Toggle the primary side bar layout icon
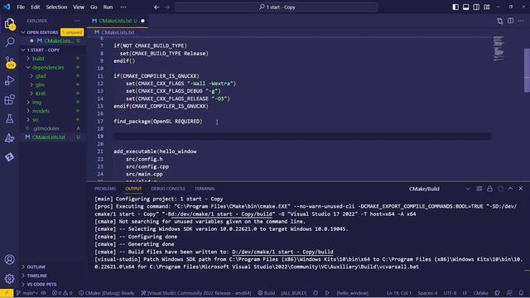The width and height of the screenshot is (530, 298). [455, 7]
